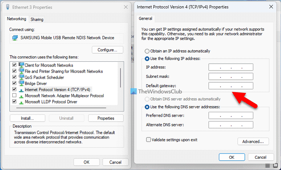Select the QoS Packet Scheduler icon
This screenshot has height=170, width=281.
21,77
